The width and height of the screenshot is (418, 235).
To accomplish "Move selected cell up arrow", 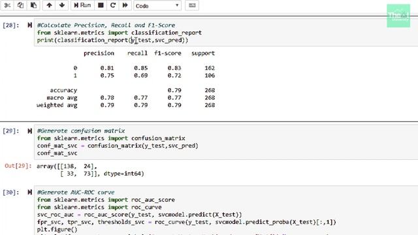I will (x=49, y=5).
